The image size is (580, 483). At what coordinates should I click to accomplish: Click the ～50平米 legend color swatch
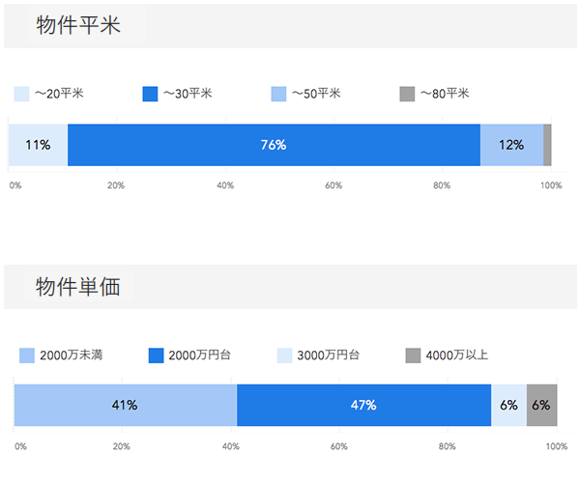coord(279,94)
